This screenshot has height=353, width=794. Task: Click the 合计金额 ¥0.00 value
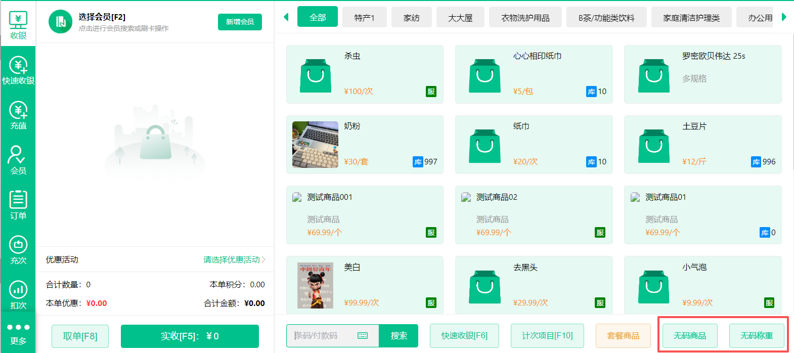[x=254, y=303]
